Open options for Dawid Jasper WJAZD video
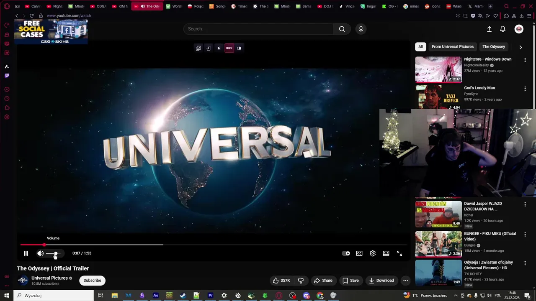The image size is (536, 301). [x=525, y=204]
